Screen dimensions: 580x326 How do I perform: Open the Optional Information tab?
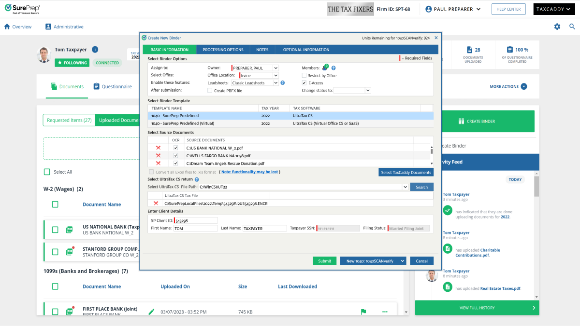306,50
